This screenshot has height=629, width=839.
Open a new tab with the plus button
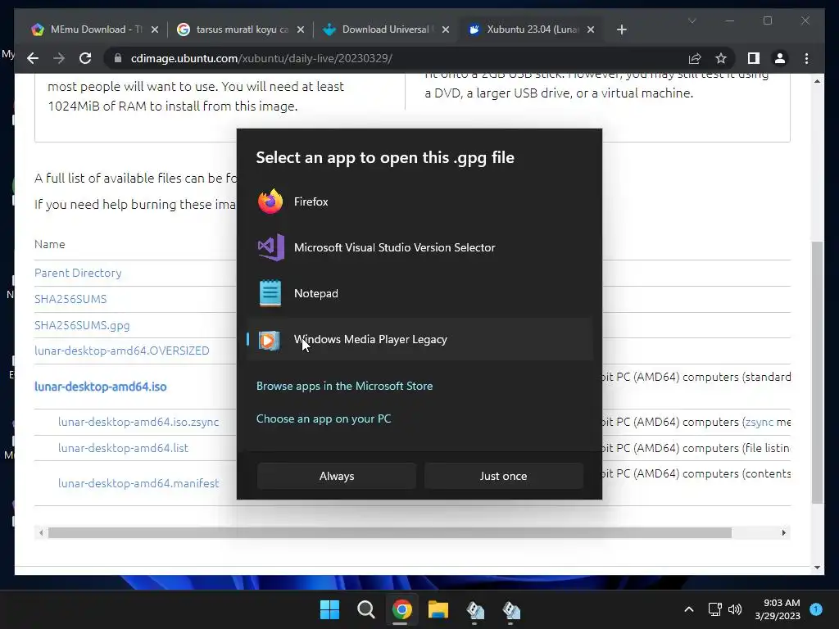tap(621, 29)
